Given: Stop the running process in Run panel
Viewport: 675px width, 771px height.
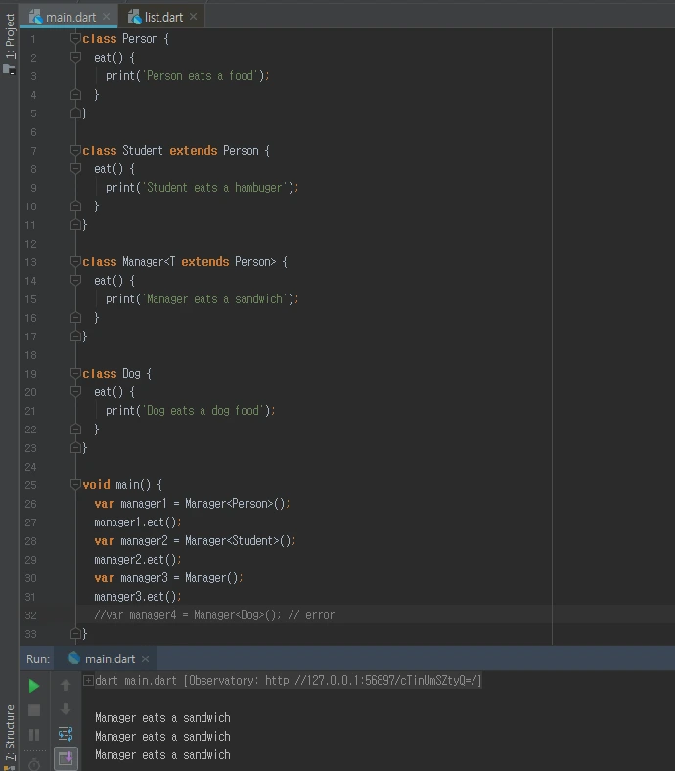Looking at the screenshot, I should [x=34, y=710].
